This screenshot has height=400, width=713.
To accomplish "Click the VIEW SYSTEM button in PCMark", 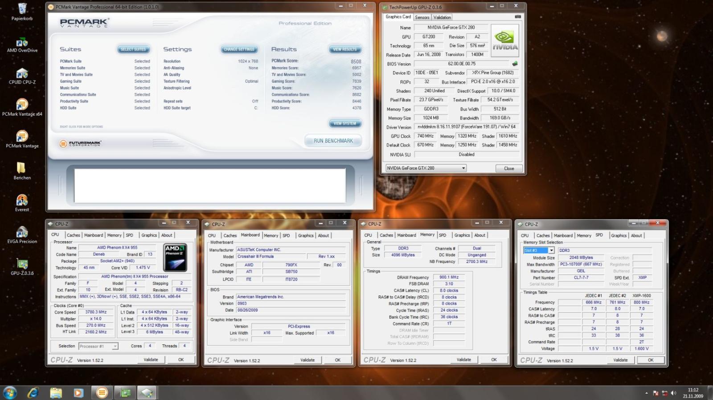I will (345, 123).
